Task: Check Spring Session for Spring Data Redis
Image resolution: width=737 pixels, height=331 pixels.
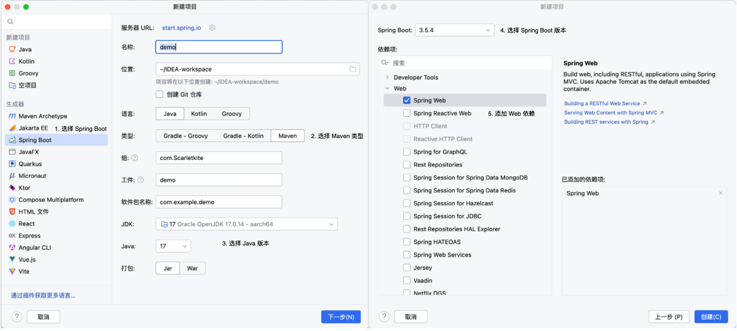Action: [x=407, y=191]
